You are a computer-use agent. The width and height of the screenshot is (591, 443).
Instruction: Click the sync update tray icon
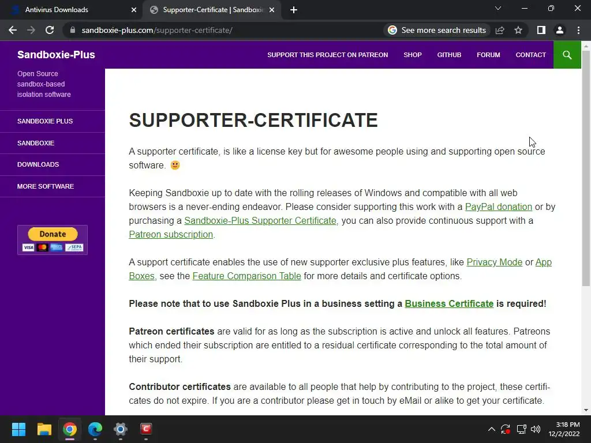click(x=506, y=429)
